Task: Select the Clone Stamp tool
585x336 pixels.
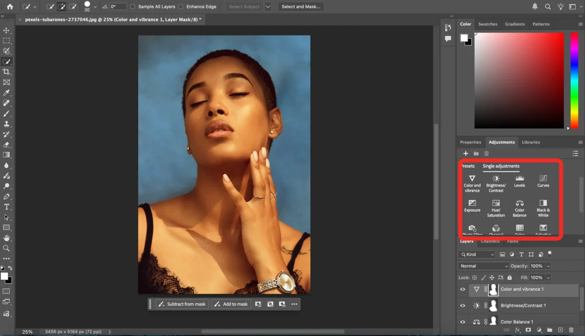Action: pyautogui.click(x=7, y=124)
